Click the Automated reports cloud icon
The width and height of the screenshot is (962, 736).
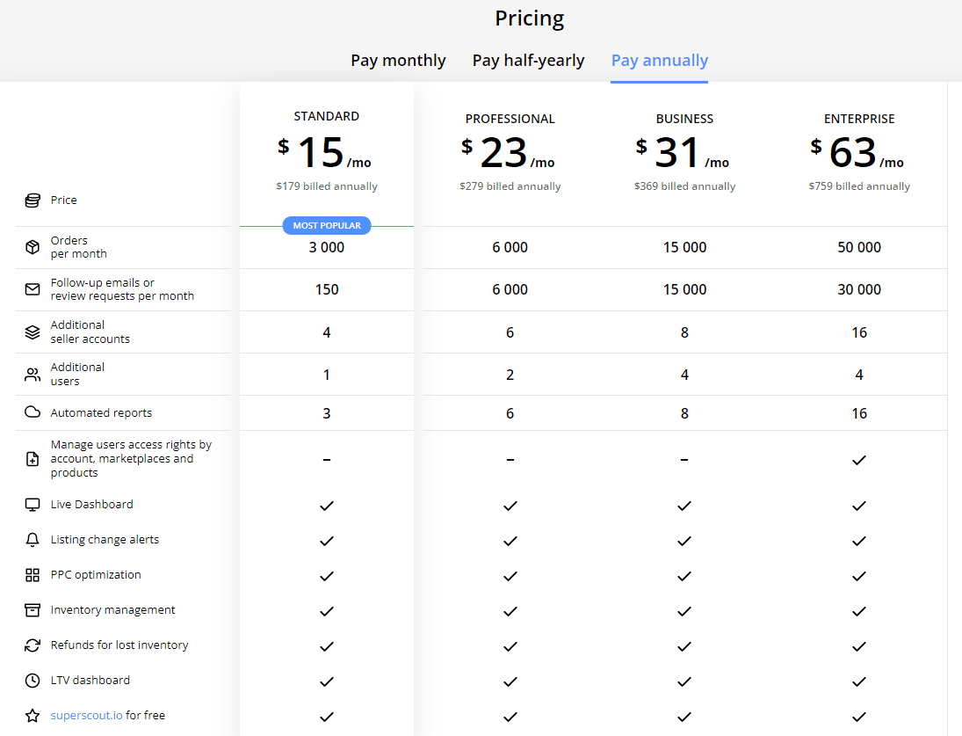[x=33, y=412]
